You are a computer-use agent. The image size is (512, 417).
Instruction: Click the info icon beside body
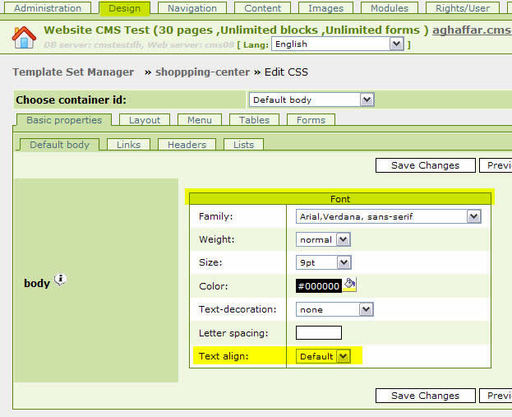[x=61, y=280]
